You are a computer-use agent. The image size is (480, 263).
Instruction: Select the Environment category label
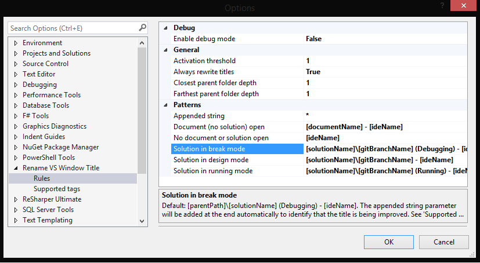coord(42,43)
